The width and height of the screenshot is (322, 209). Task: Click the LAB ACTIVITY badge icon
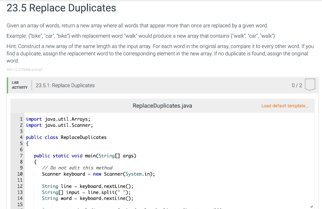[19, 85]
